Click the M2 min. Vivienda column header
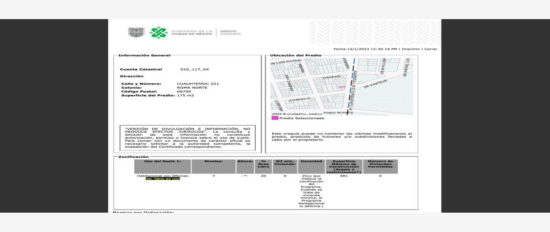The width and height of the screenshot is (550, 232). click(x=285, y=166)
